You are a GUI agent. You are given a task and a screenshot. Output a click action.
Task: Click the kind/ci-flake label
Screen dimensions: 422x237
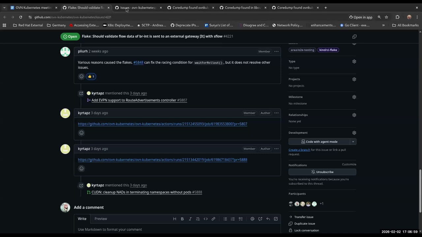point(328,50)
